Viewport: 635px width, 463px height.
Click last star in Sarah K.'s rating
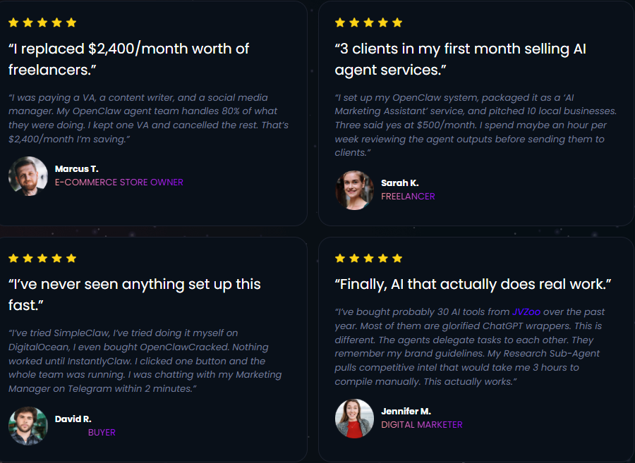397,23
